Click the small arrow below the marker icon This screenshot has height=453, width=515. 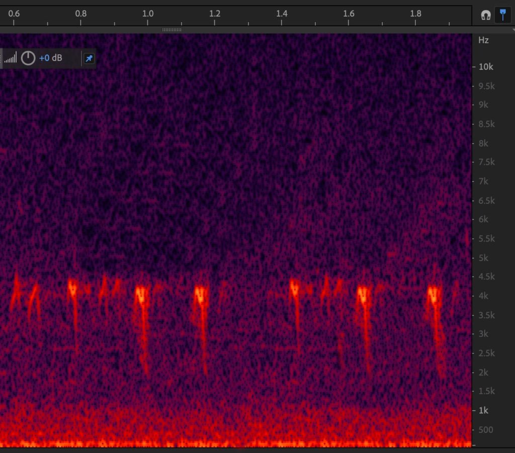[513, 30]
